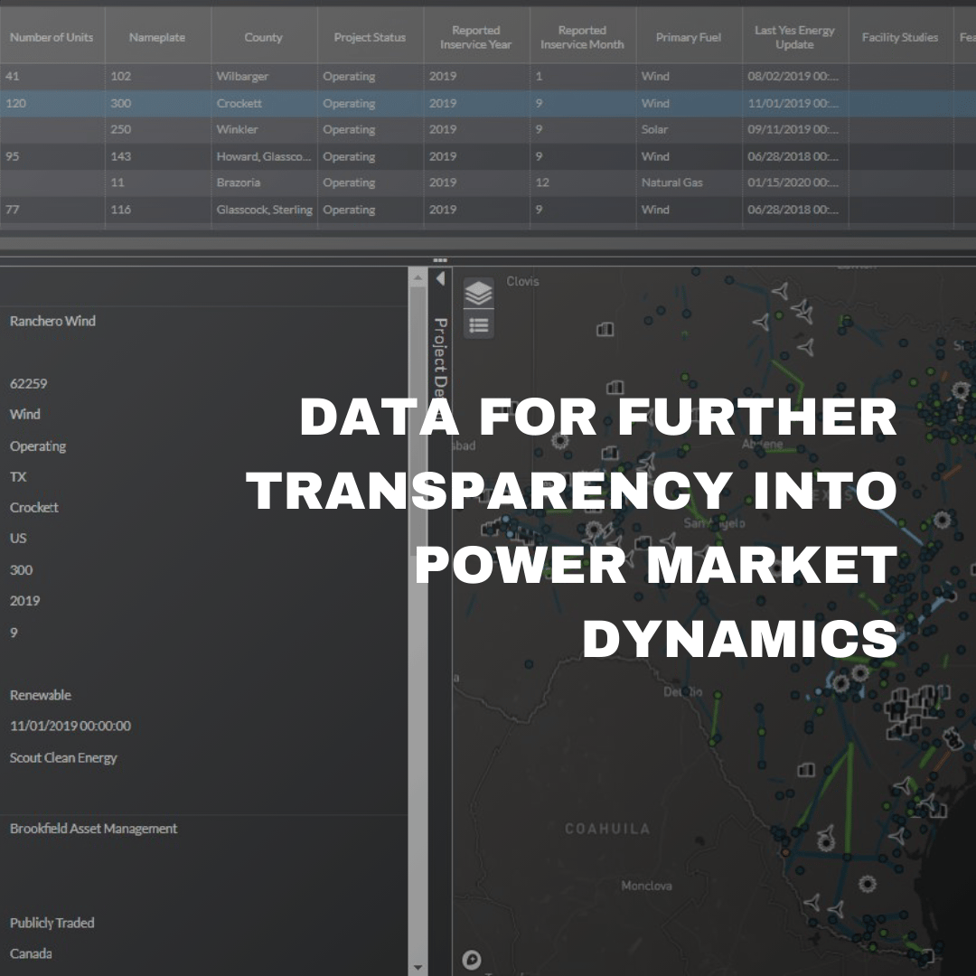
Task: Click the Mapbox logo icon
Action: 471,959
